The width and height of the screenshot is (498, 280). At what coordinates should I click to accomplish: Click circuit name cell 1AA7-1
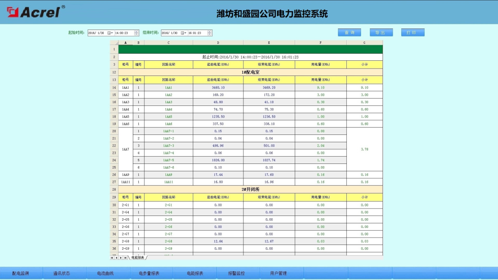pyautogui.click(x=168, y=131)
